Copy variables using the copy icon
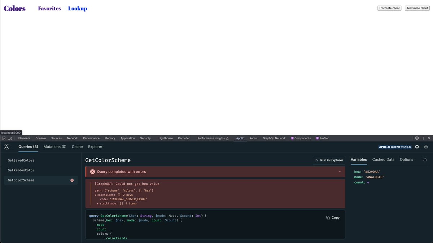This screenshot has height=243, width=433. click(425, 159)
